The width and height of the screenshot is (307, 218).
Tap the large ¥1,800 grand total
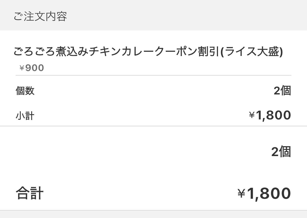pos(264,193)
